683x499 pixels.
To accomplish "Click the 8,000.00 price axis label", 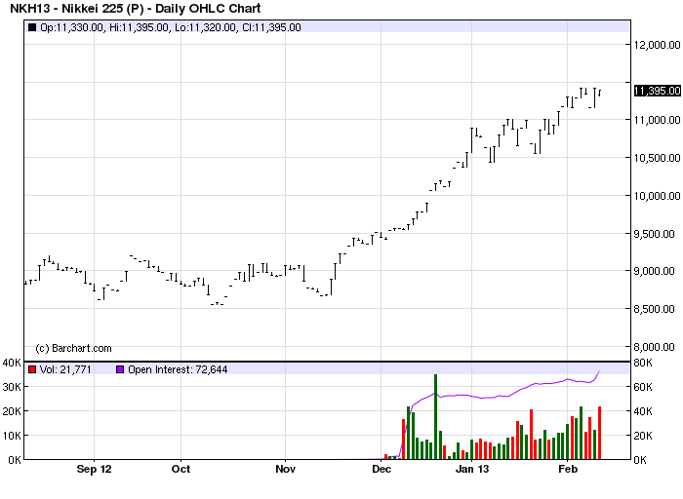I will tap(655, 347).
